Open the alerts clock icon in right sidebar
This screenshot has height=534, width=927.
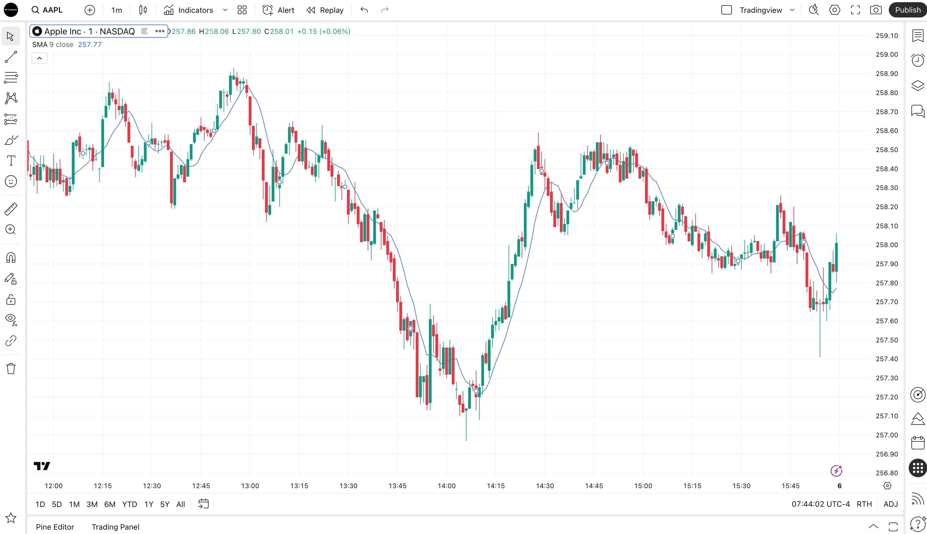tap(917, 60)
